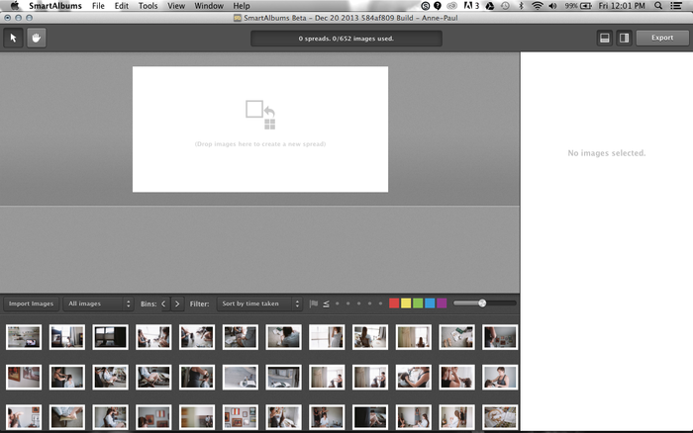Click the Import Images button
The image size is (693, 433).
coord(31,303)
